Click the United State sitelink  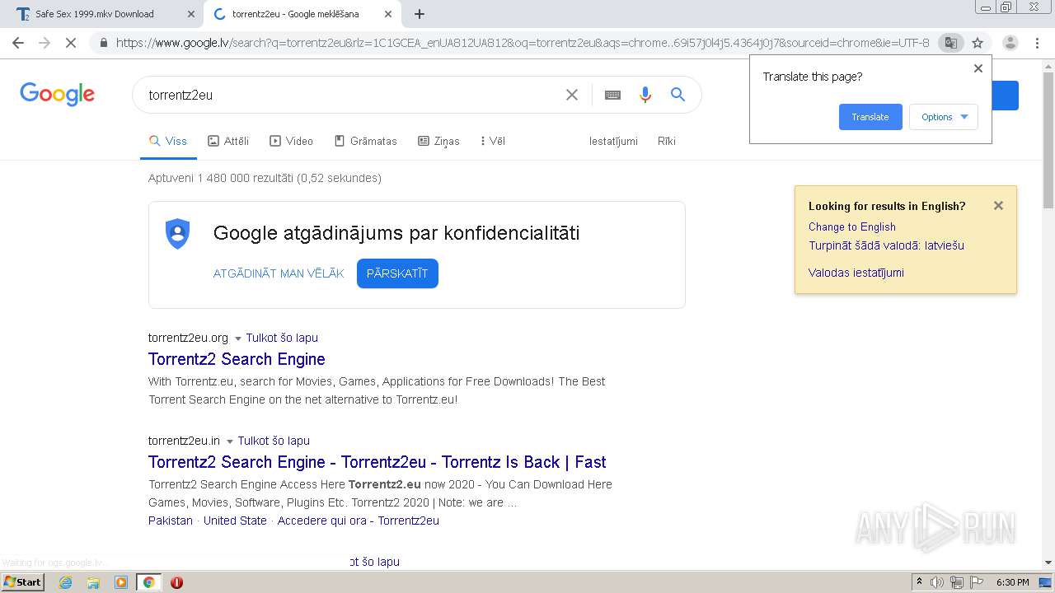(235, 521)
